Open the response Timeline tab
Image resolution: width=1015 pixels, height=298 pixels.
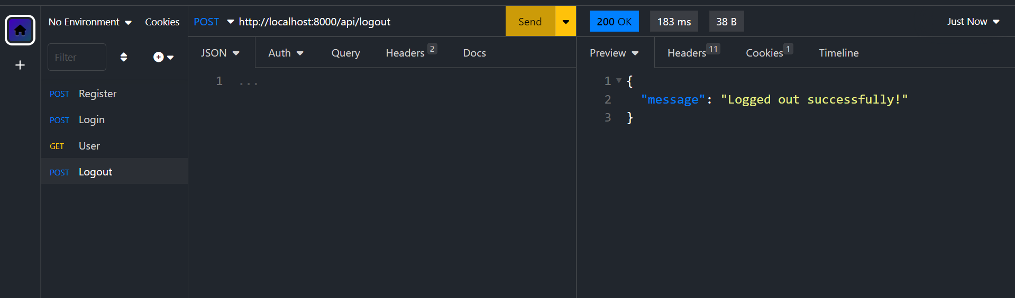tap(838, 53)
